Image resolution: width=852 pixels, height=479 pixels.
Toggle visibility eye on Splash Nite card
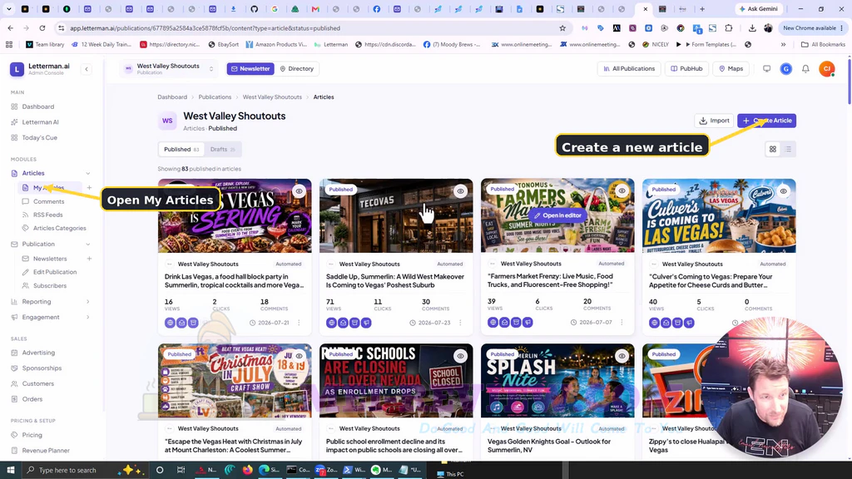[x=622, y=356]
